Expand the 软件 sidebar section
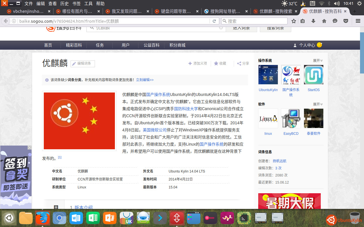The height and width of the screenshot is (227, 364). coord(318,104)
